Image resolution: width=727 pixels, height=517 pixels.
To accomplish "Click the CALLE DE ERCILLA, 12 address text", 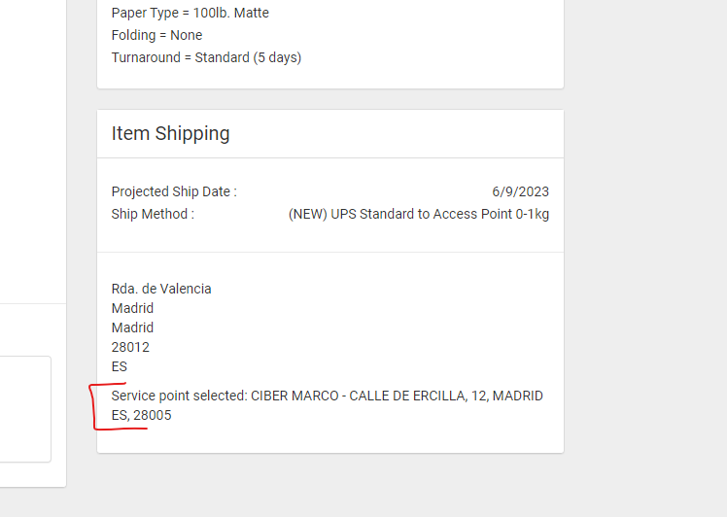I will pos(417,396).
